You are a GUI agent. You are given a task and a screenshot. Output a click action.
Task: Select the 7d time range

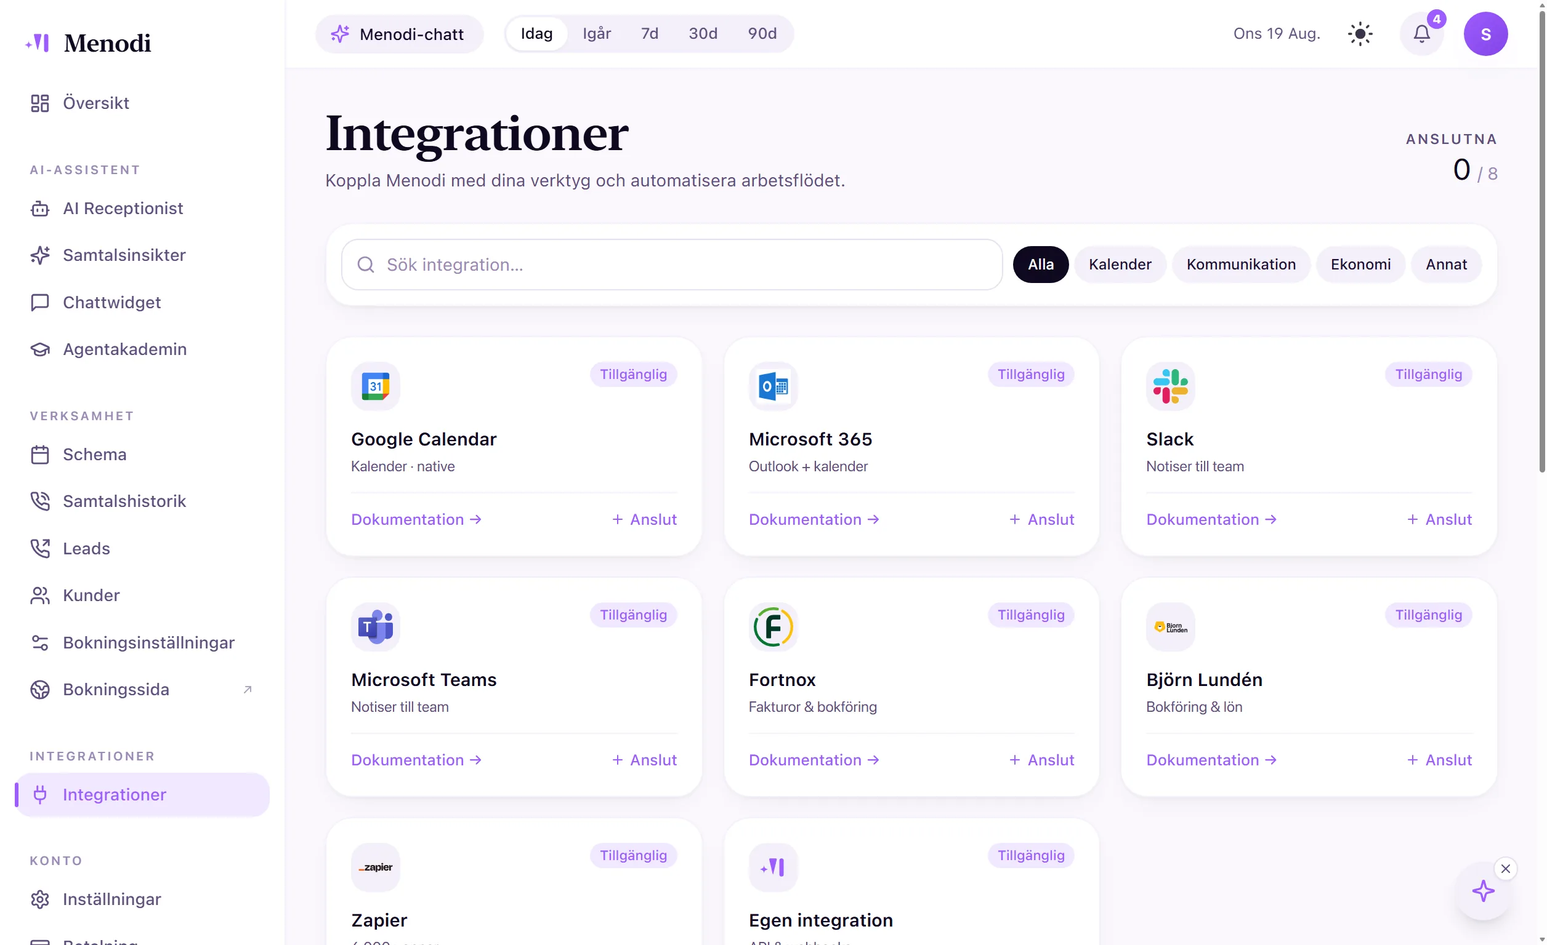tap(649, 34)
